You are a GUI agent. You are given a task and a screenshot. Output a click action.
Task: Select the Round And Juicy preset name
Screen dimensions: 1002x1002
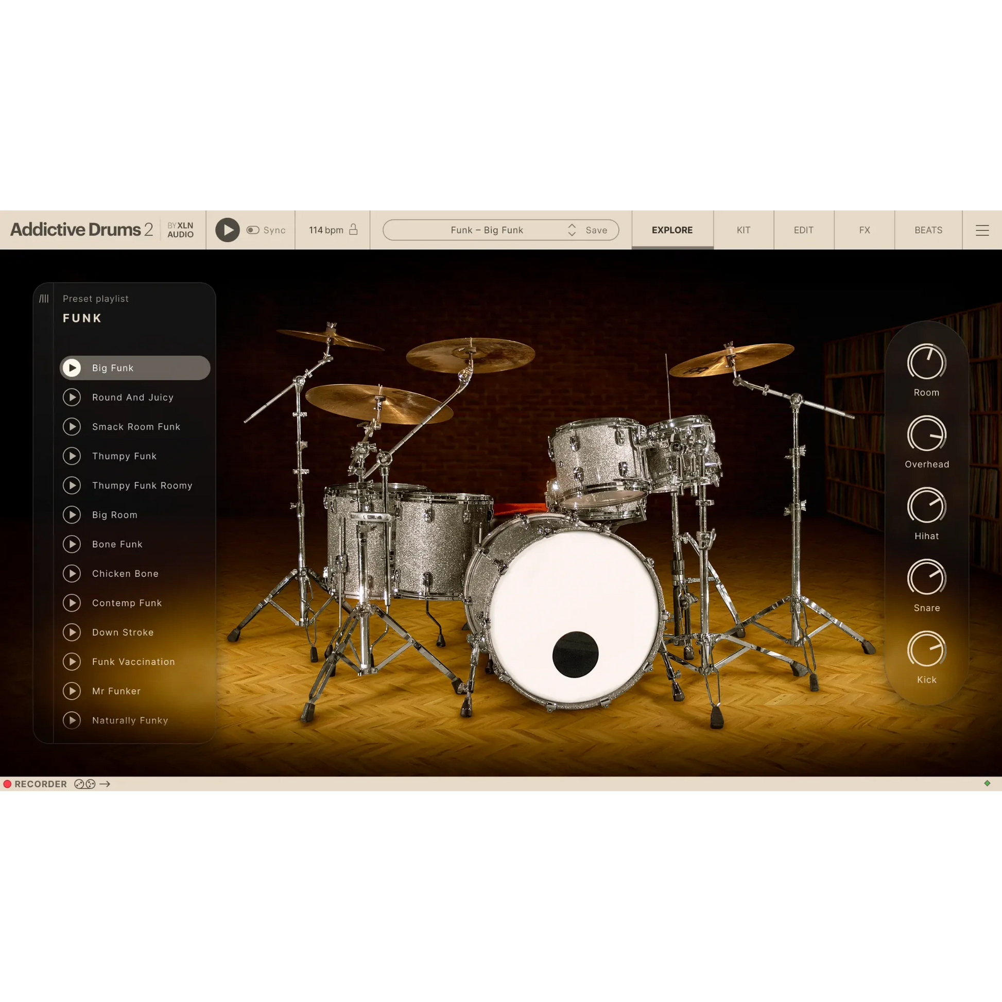click(133, 398)
